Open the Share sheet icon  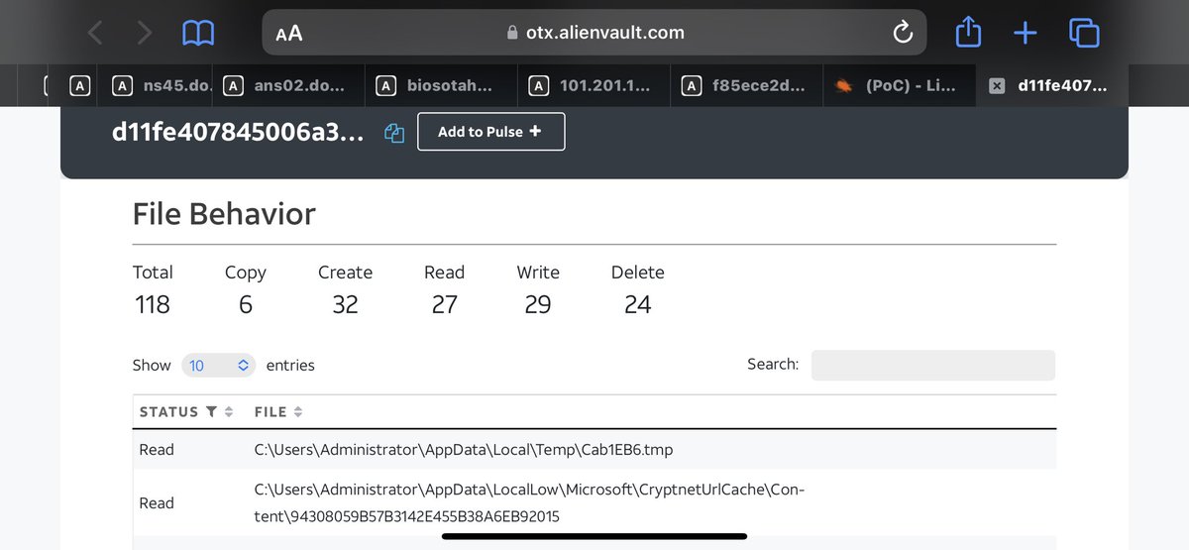[968, 33]
